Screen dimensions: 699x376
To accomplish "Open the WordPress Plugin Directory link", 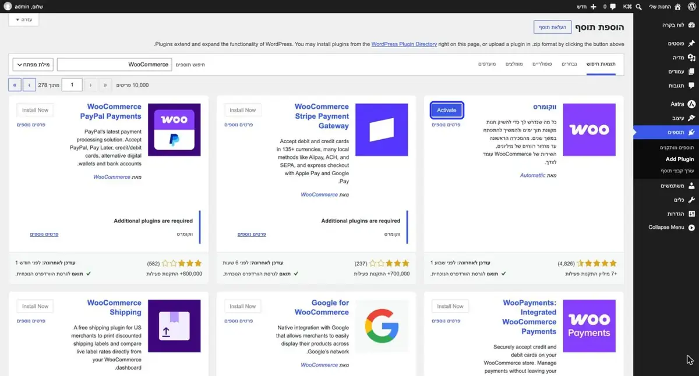I will (404, 44).
